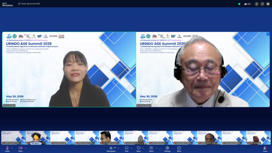Click the Zoom Workplace logo
The height and width of the screenshot is (153, 272).
pos(7,4)
